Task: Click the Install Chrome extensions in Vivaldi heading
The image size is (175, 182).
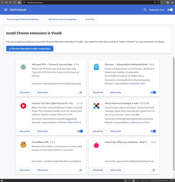Action: point(34,33)
